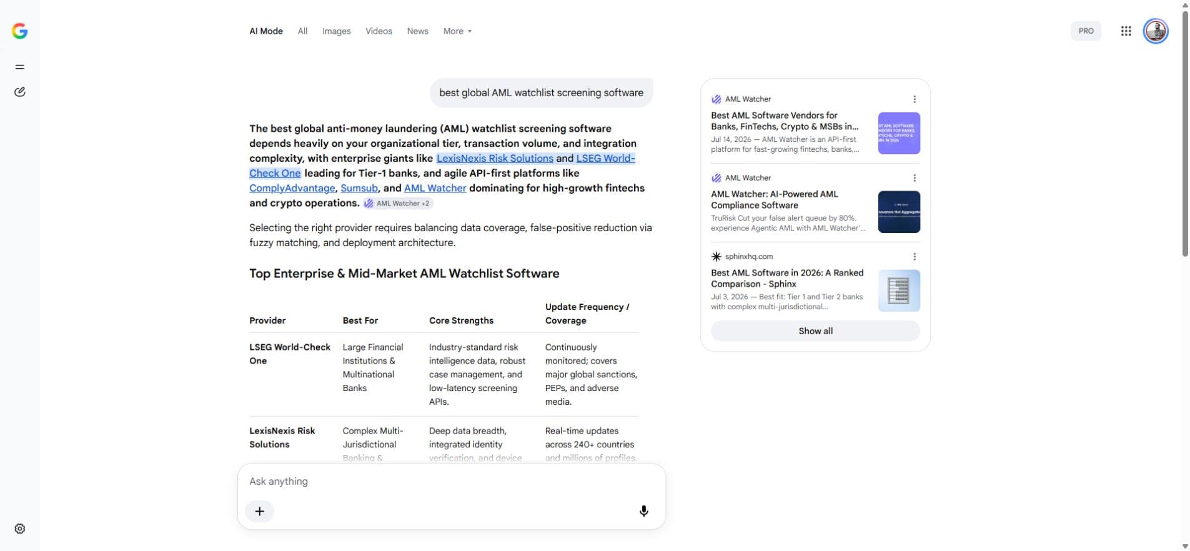This screenshot has width=1190, height=551.
Task: Open the LSEG World-Check One link
Action: point(605,159)
